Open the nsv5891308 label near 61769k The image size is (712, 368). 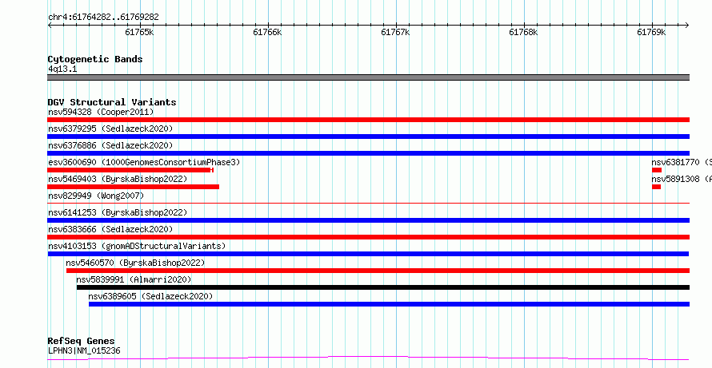(x=681, y=179)
